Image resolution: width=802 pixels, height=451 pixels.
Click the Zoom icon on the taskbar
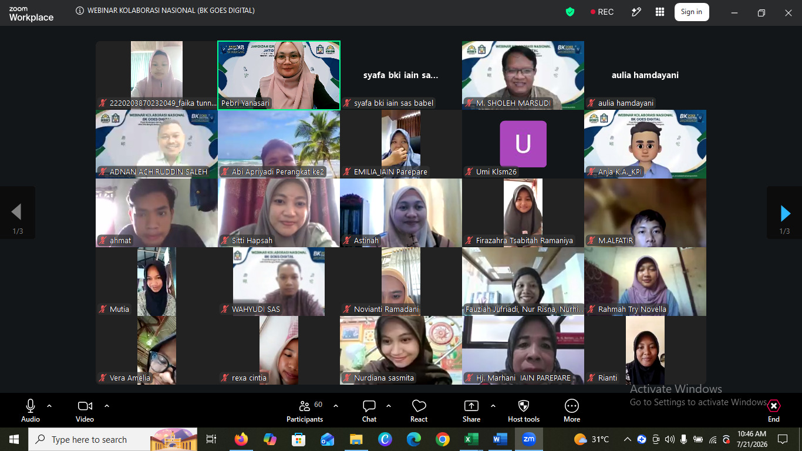point(529,439)
